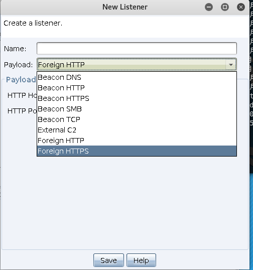Choose Beacon HTTP payload option
Screen dimensions: 253x270
137,88
